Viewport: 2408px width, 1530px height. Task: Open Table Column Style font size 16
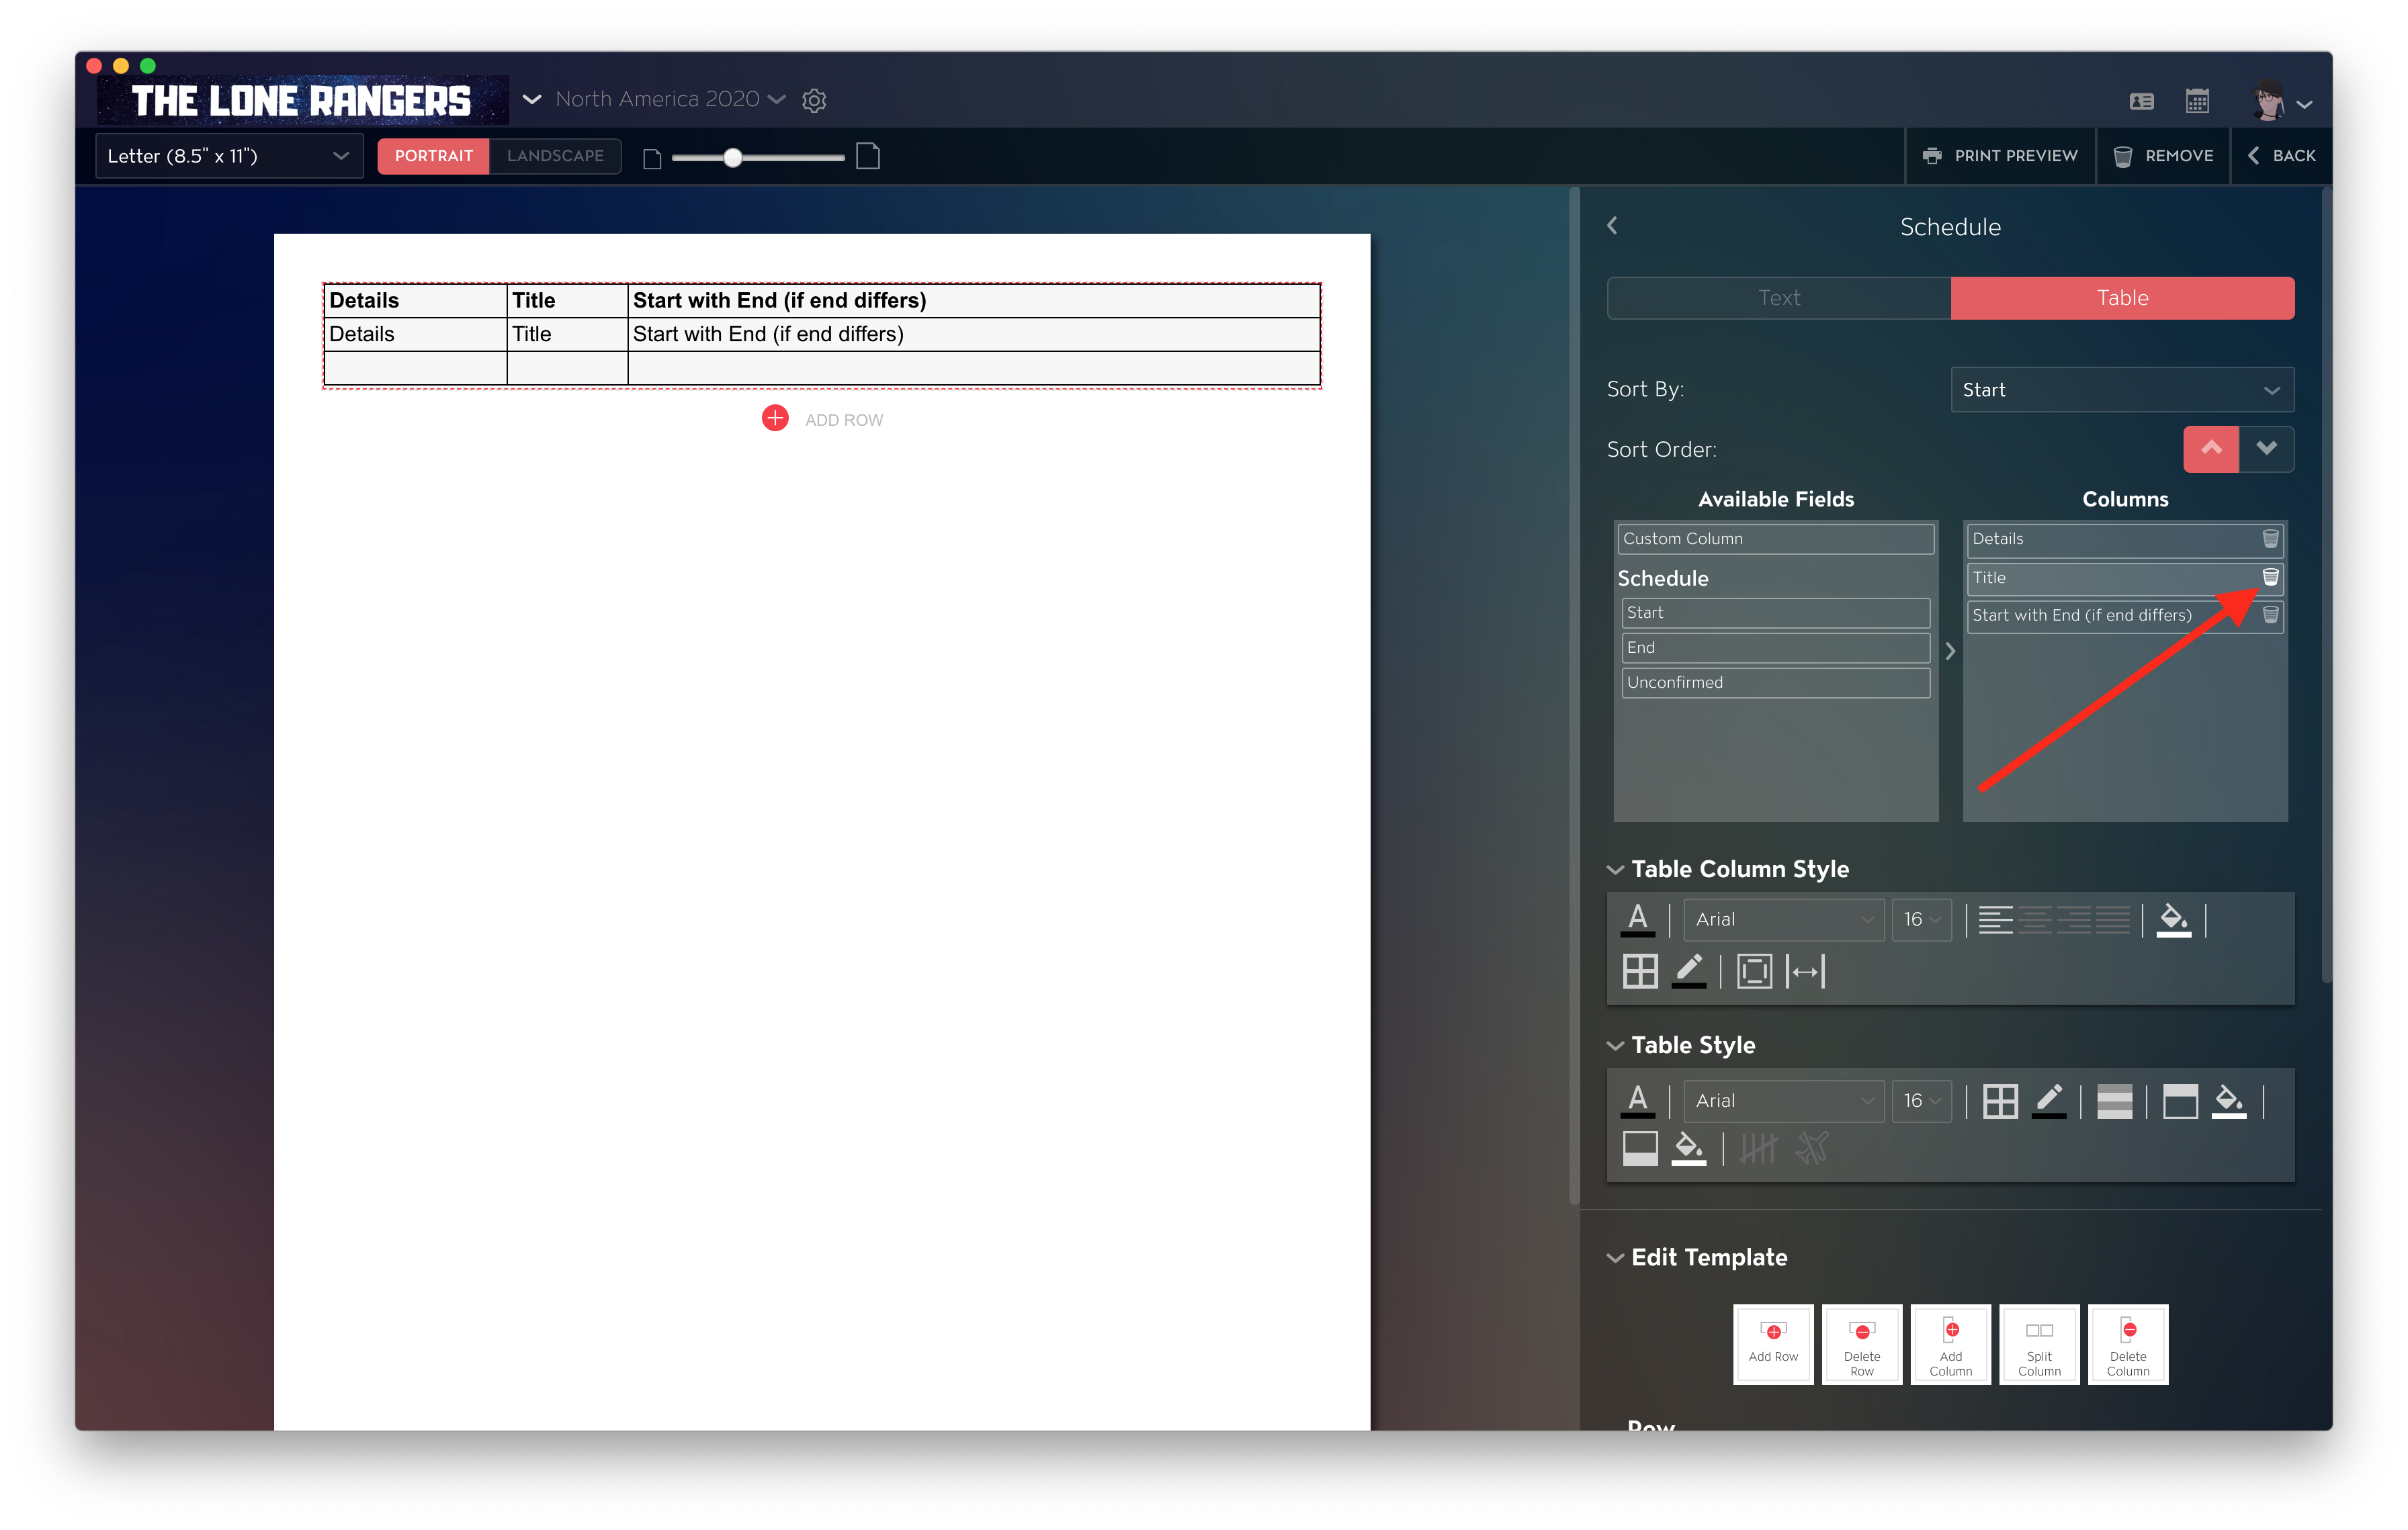click(1921, 919)
